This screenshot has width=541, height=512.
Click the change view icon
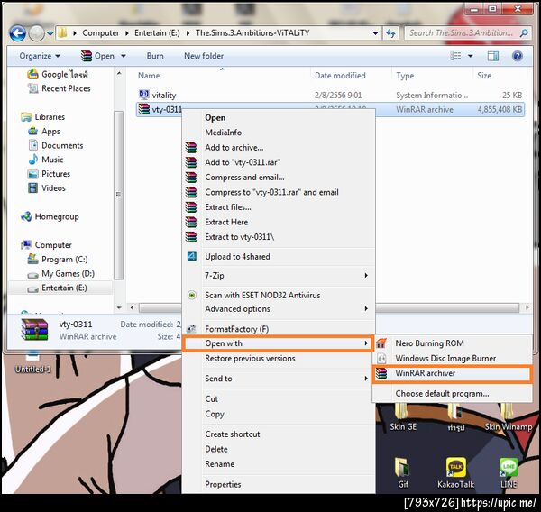(x=455, y=56)
